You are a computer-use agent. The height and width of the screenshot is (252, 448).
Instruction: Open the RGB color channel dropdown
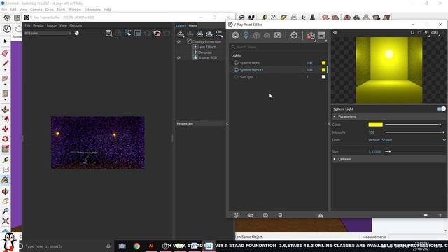[48, 33]
